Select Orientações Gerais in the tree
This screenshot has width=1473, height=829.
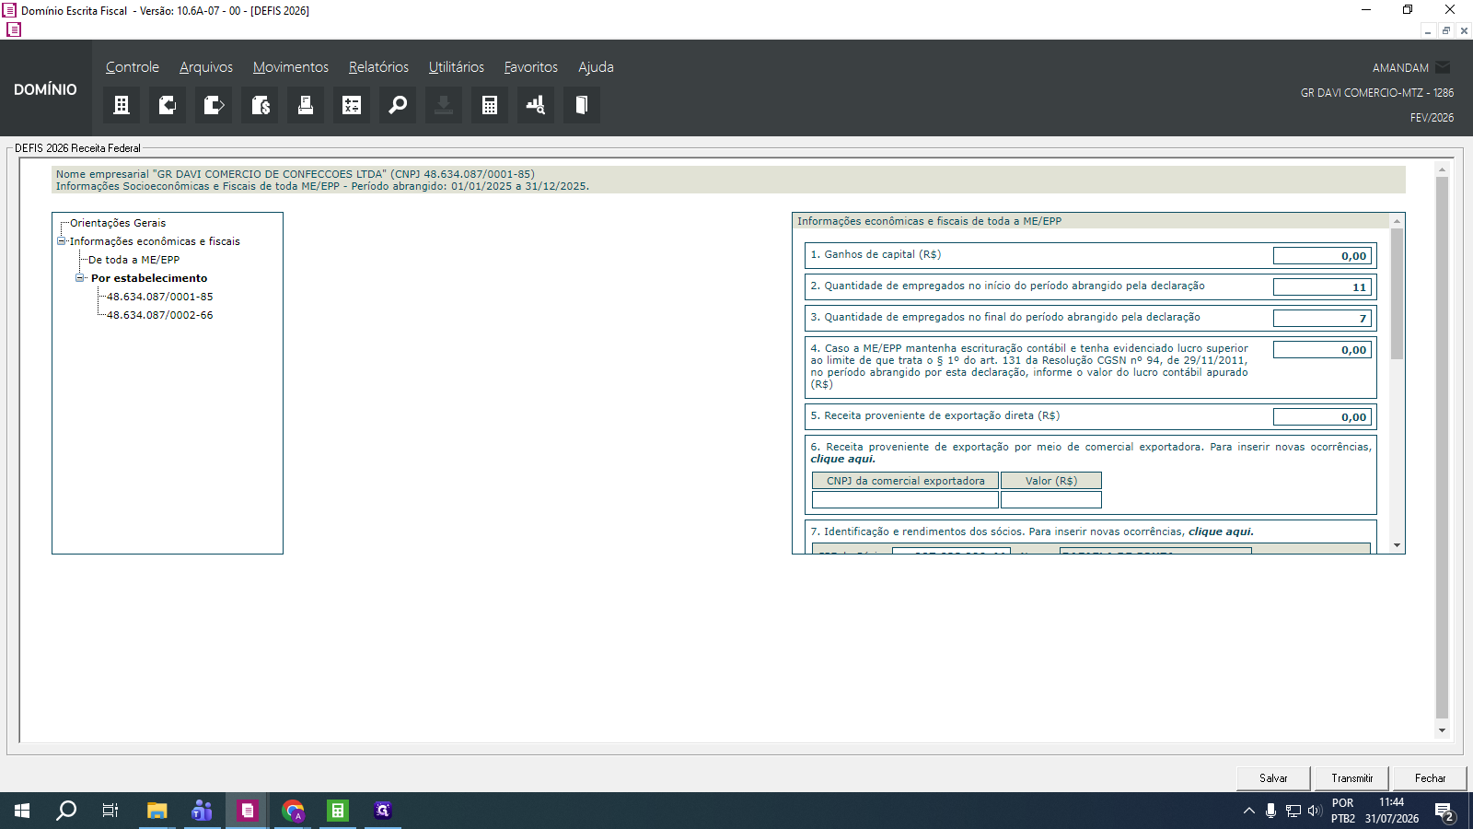[x=118, y=223]
